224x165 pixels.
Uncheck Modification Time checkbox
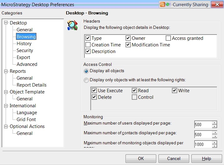pyautogui.click(x=128, y=45)
